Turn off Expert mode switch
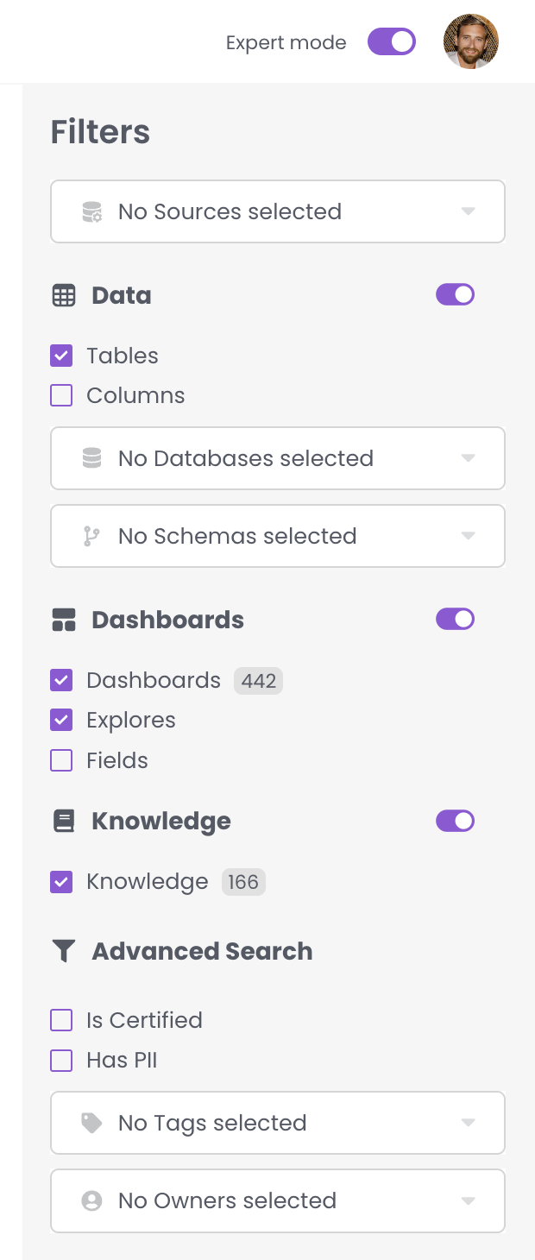The width and height of the screenshot is (535, 1260). tap(392, 41)
